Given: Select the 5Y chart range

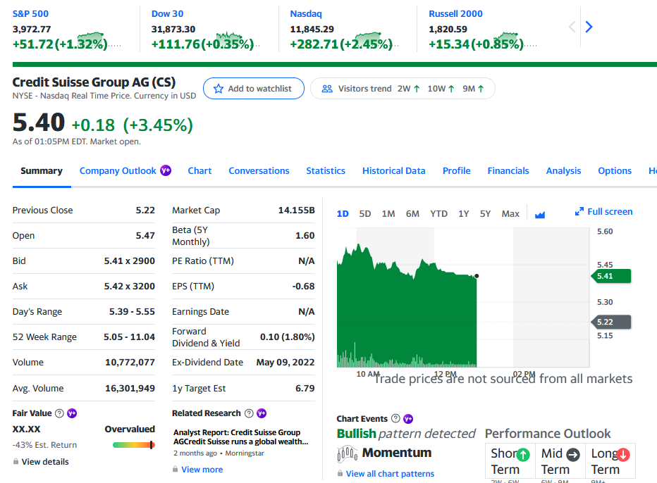Looking at the screenshot, I should tap(485, 214).
